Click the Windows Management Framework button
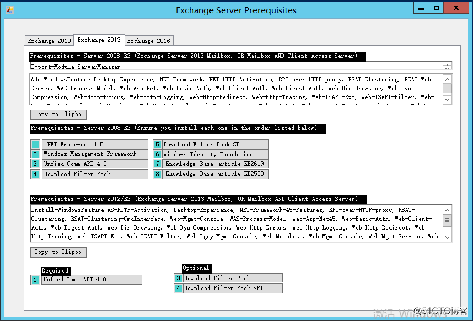The height and width of the screenshot is (321, 473). click(95, 154)
